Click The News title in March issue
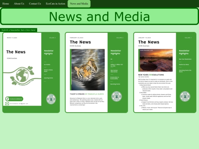199x149 pixels. tap(16, 52)
